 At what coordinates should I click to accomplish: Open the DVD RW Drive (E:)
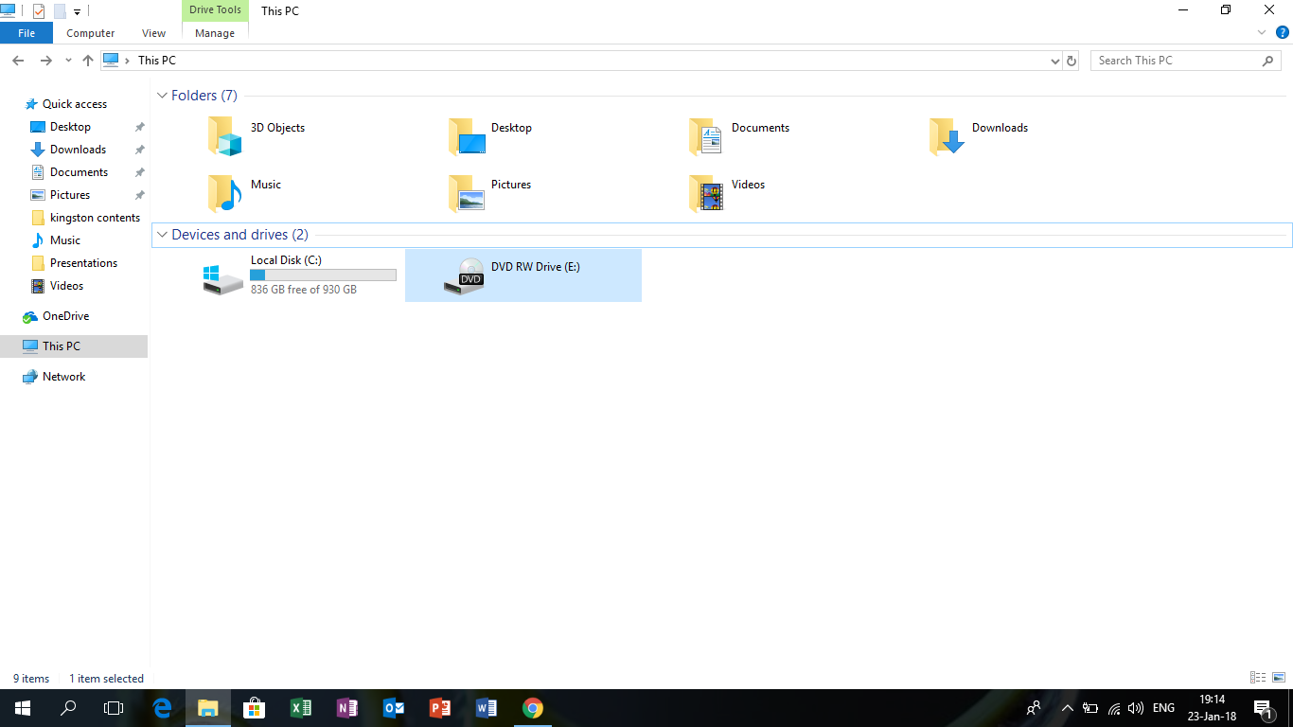[523, 275]
